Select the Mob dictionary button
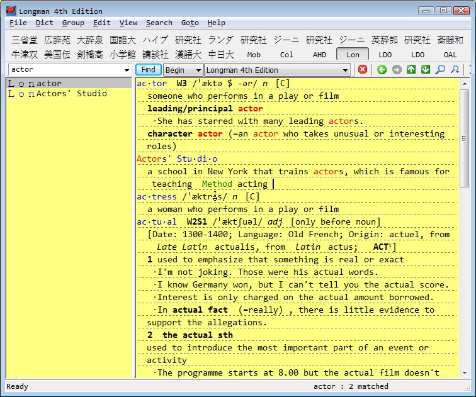 click(x=254, y=55)
